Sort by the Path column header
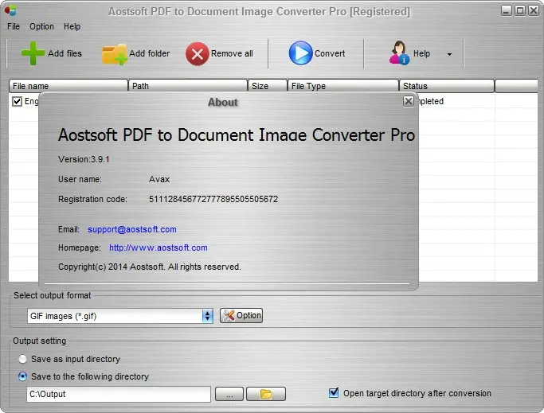 [x=188, y=86]
